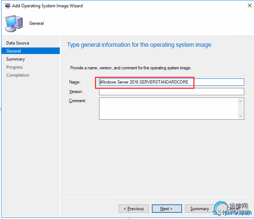The image size is (254, 219).
Task: Click the Name: field label
Action: 75,82
